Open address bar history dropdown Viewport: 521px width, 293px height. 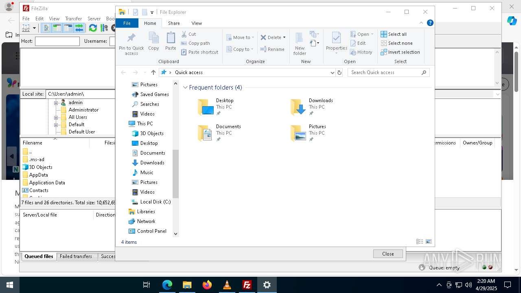coord(333,72)
